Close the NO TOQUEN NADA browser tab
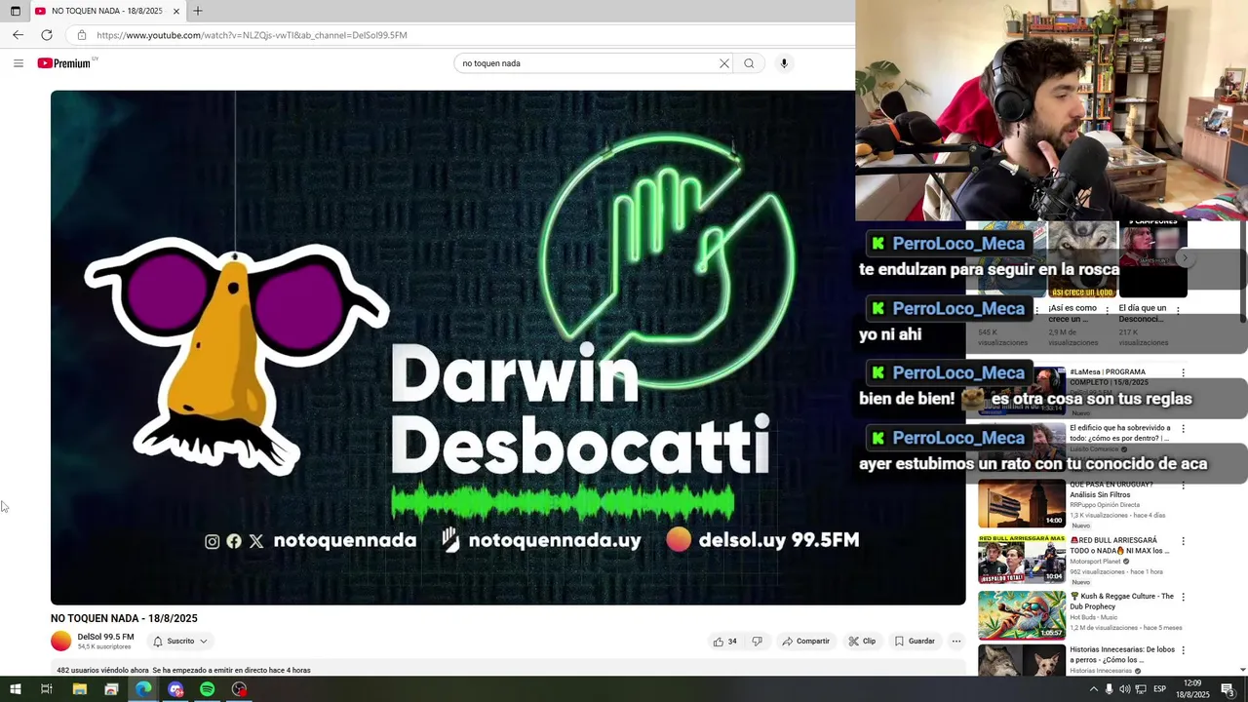Image resolution: width=1248 pixels, height=702 pixels. [x=176, y=11]
